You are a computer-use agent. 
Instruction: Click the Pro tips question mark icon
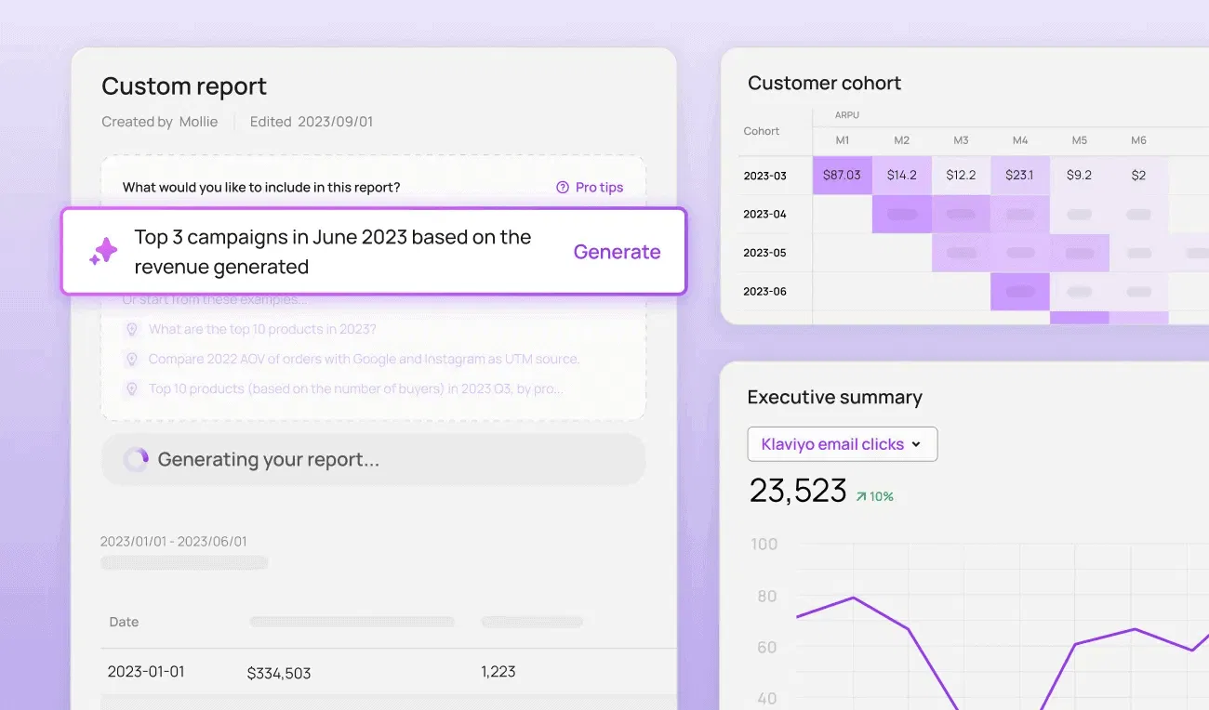coord(563,188)
